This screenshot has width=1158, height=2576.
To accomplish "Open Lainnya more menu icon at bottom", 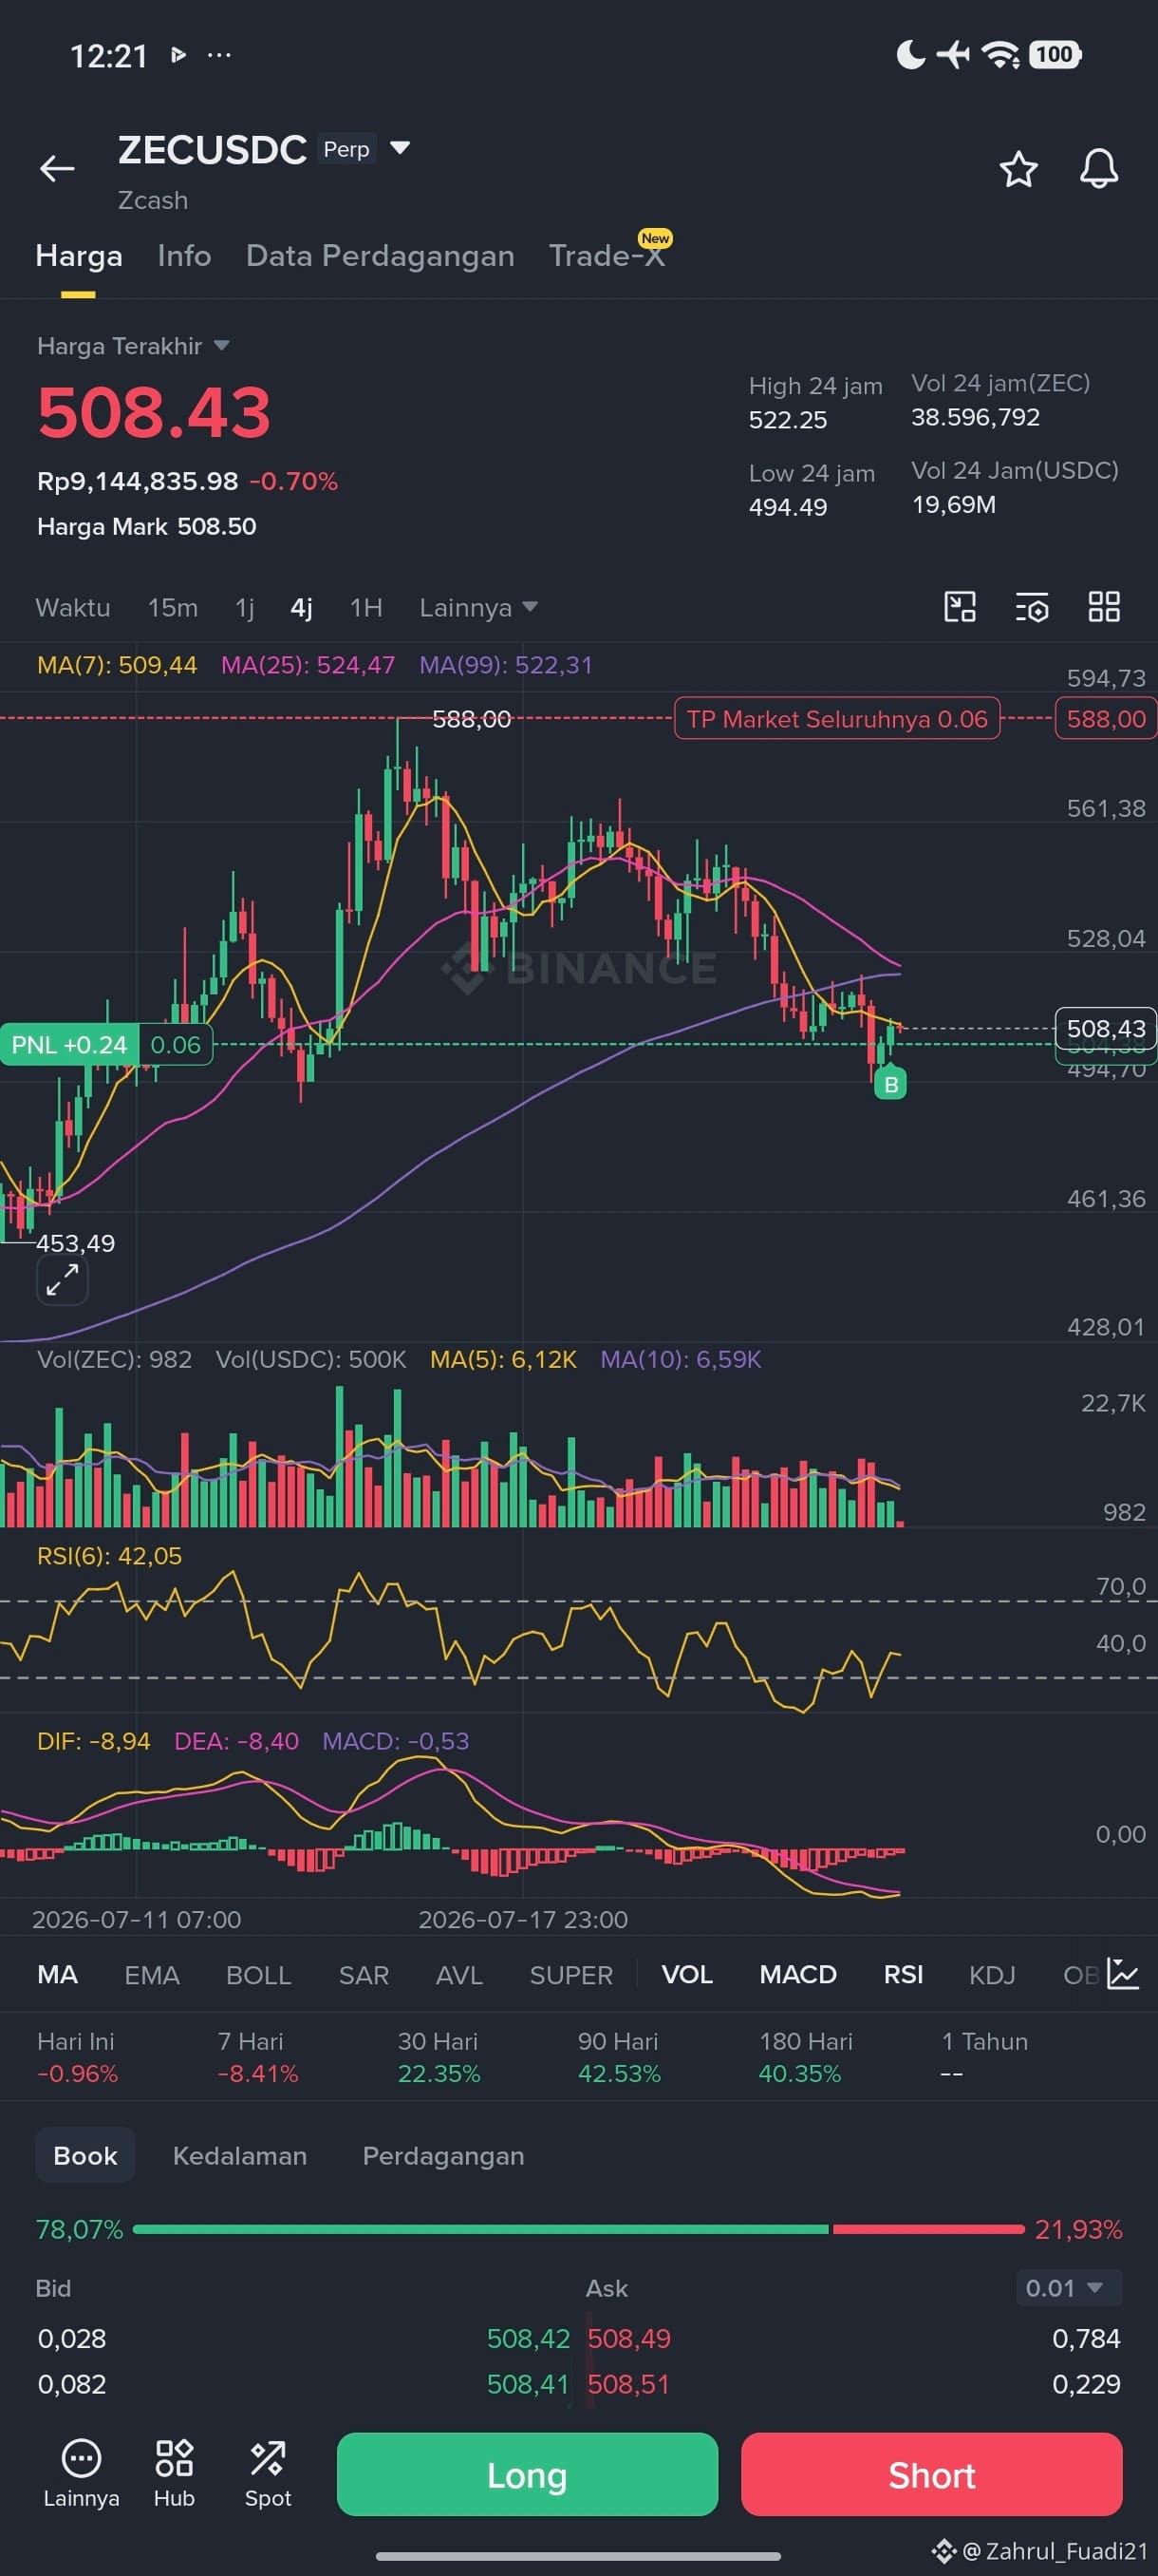I will pos(81,2473).
